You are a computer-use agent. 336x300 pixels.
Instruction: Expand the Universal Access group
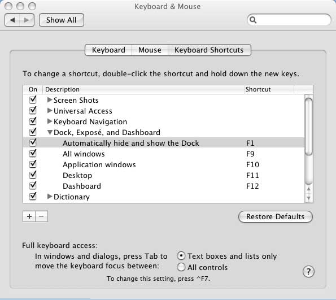(x=50, y=110)
